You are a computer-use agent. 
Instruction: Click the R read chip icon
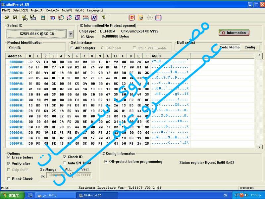94,18
